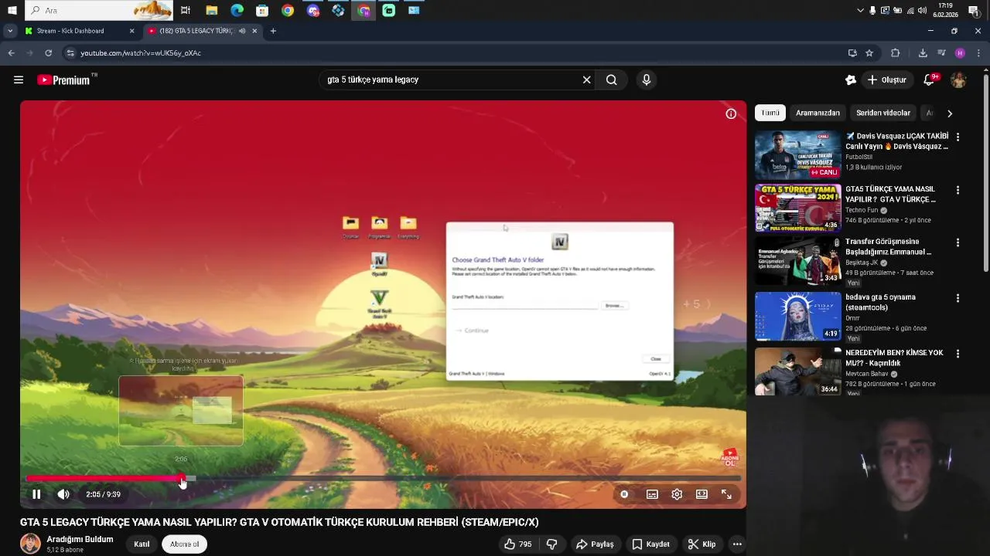The image size is (990, 556).
Task: Open browser extensions puzzle icon
Action: pos(896,53)
